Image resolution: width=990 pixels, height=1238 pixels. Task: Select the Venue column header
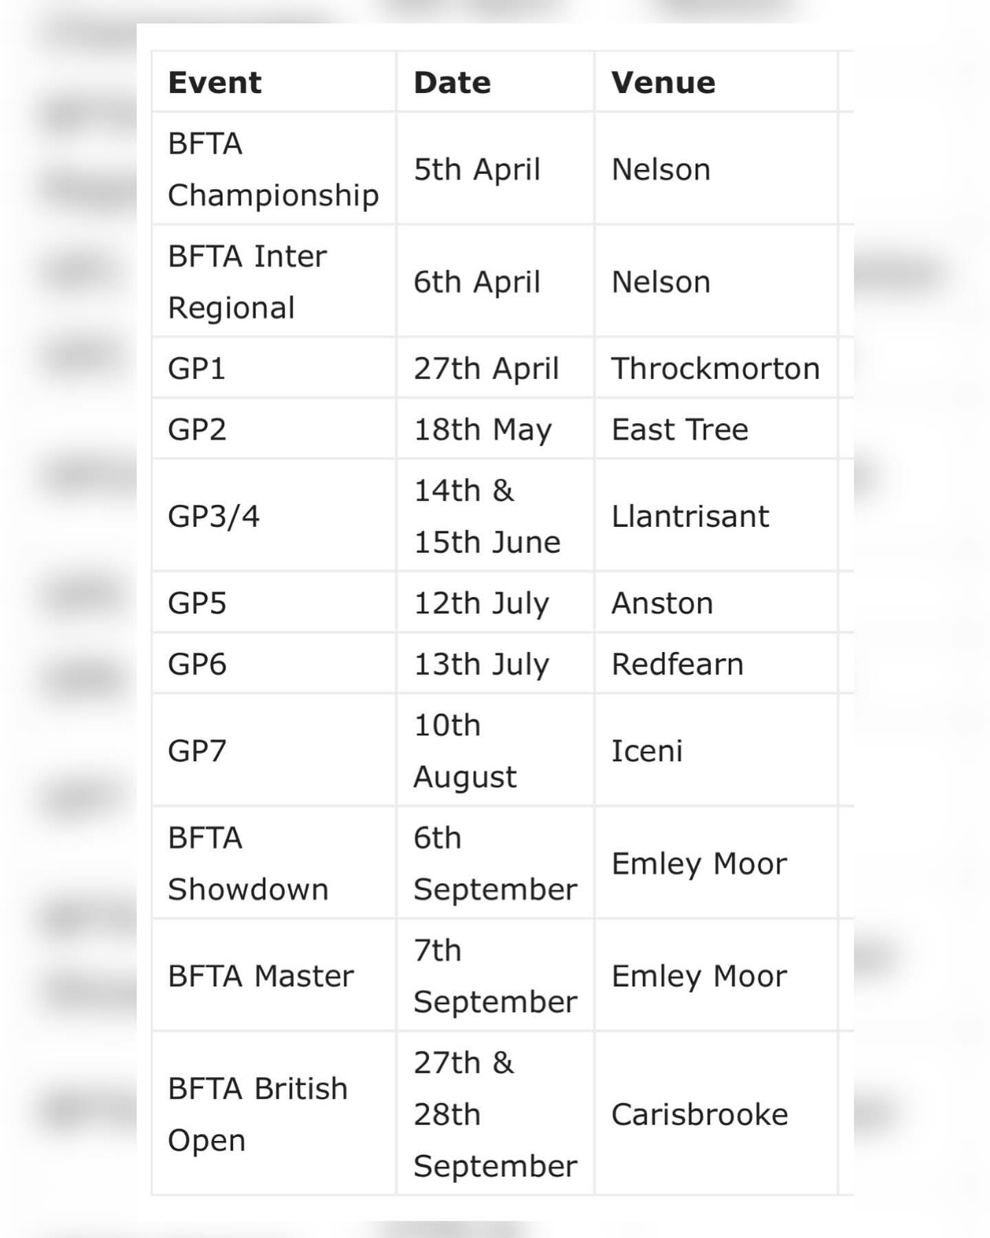coord(716,82)
